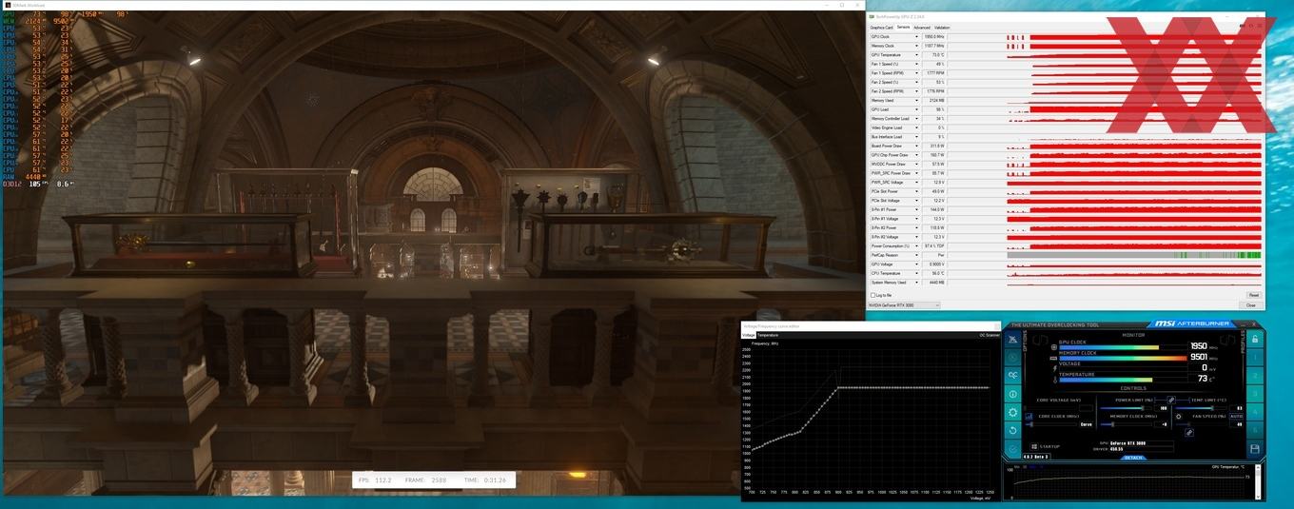This screenshot has height=509, width=1294.
Task: Select the Voltage tab in the curve editor
Action: [x=749, y=335]
